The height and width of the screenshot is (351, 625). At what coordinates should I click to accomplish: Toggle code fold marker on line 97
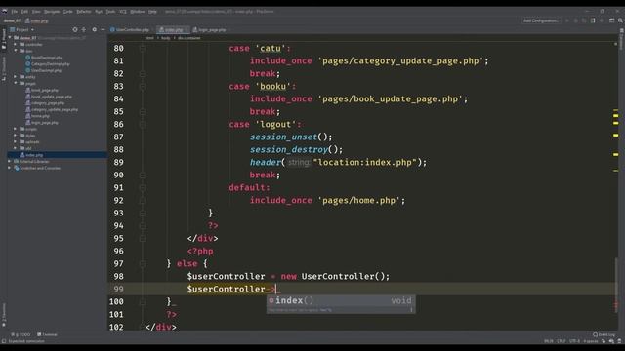[x=143, y=263]
